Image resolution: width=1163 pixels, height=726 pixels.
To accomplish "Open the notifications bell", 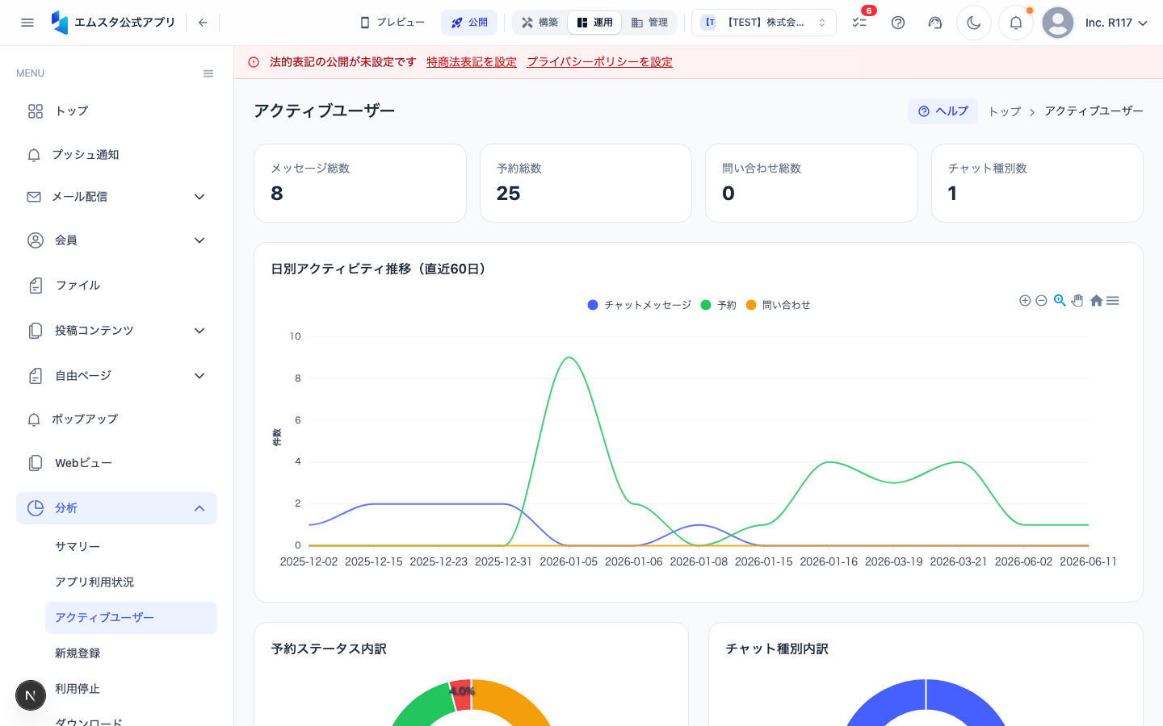I will [1016, 23].
